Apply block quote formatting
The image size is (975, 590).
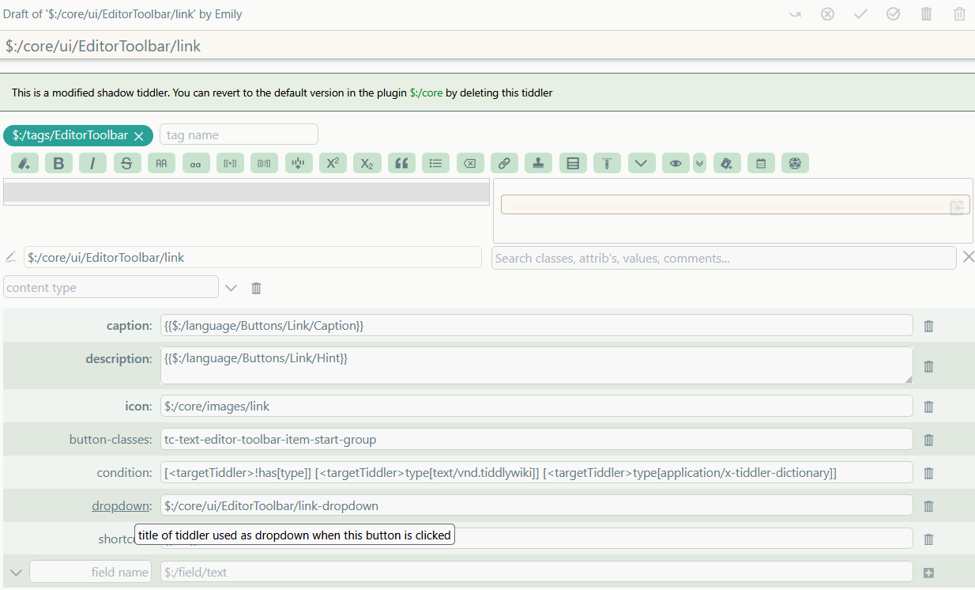coord(401,164)
